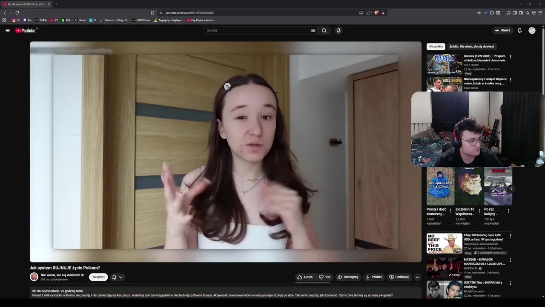Open options for the Granice (TVN 2001) video
545x307 pixels.
point(511,56)
